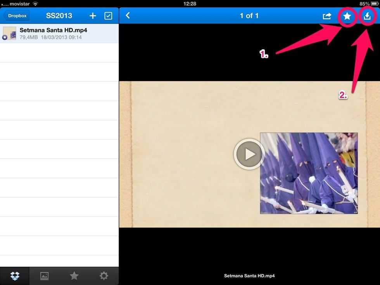
Task: Tap the download icon in the top bar
Action: tap(368, 16)
